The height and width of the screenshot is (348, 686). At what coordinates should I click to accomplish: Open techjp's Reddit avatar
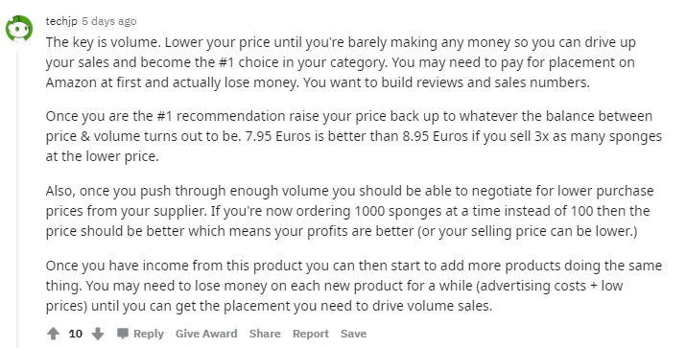pyautogui.click(x=19, y=29)
